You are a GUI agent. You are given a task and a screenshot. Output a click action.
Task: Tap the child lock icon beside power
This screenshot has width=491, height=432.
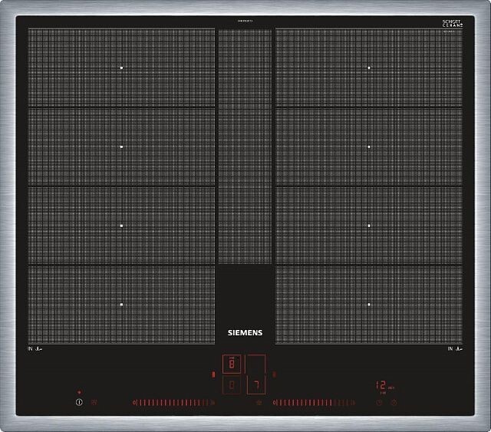94,402
